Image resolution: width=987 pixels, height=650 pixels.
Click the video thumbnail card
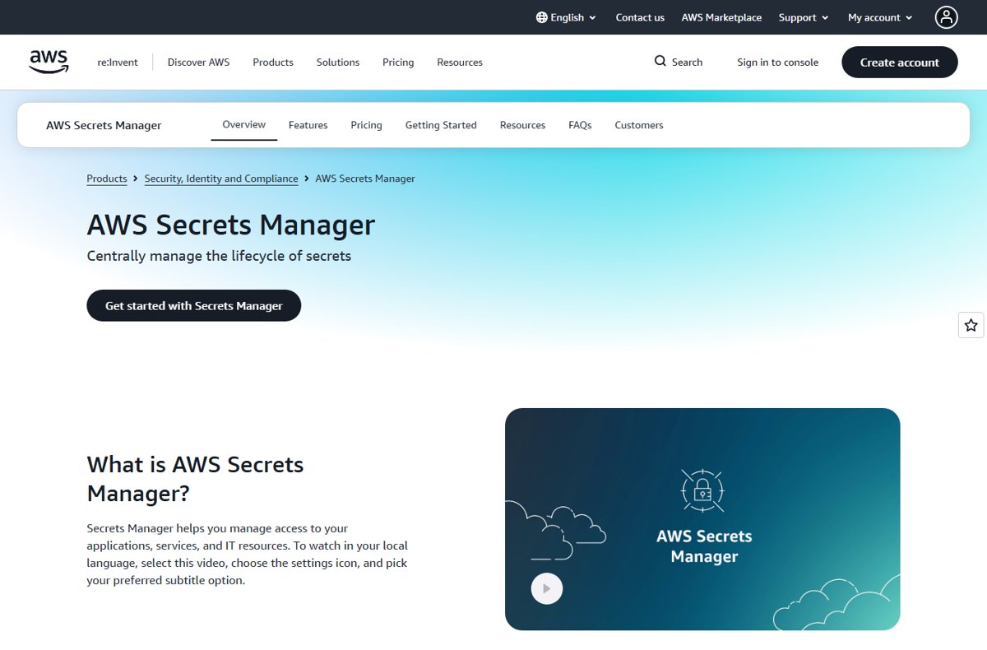[x=702, y=519]
